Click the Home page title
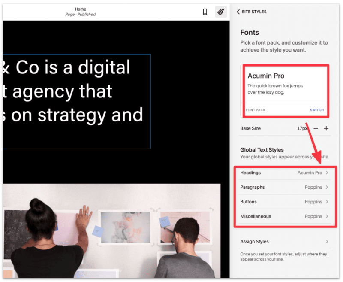Viewport: 343px width, 282px height. tap(81, 9)
